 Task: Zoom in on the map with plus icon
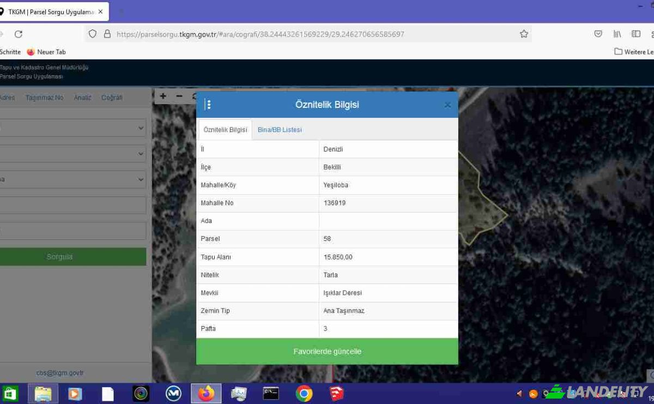(163, 96)
